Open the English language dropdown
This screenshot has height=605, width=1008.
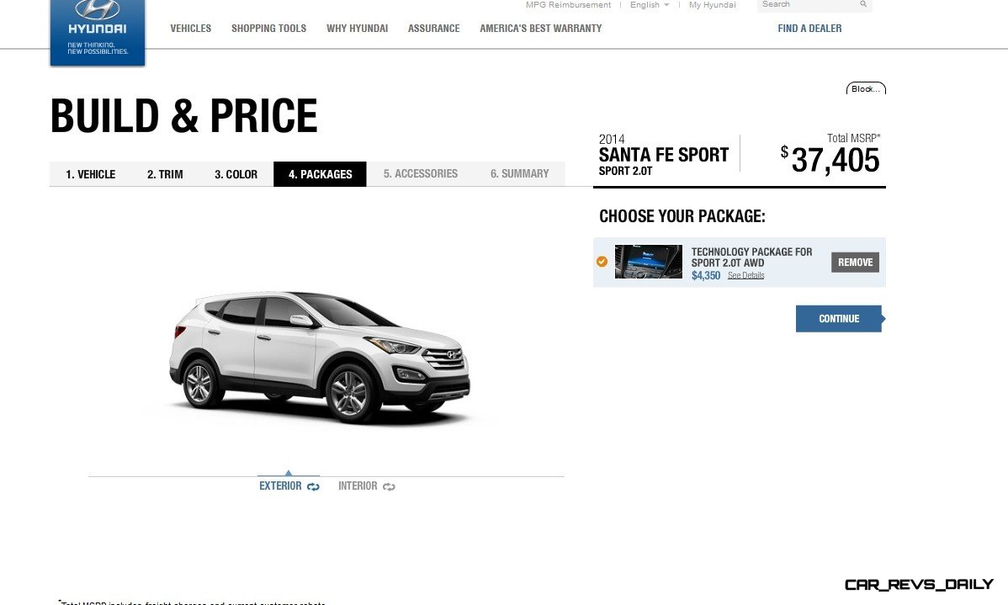tap(650, 4)
